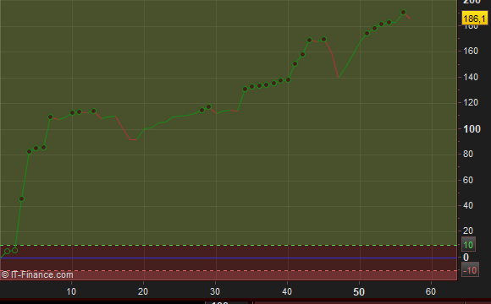Click y-axis label 160
Viewport: 491px width, 304px height.
pos(471,51)
